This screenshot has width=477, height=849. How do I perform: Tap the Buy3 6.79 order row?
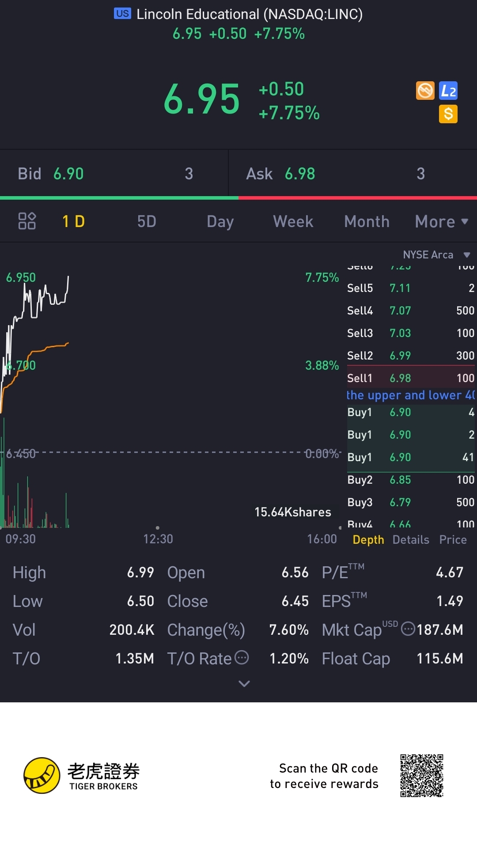click(411, 502)
